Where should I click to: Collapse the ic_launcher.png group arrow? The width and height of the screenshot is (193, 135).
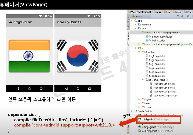pyautogui.click(x=143, y=80)
